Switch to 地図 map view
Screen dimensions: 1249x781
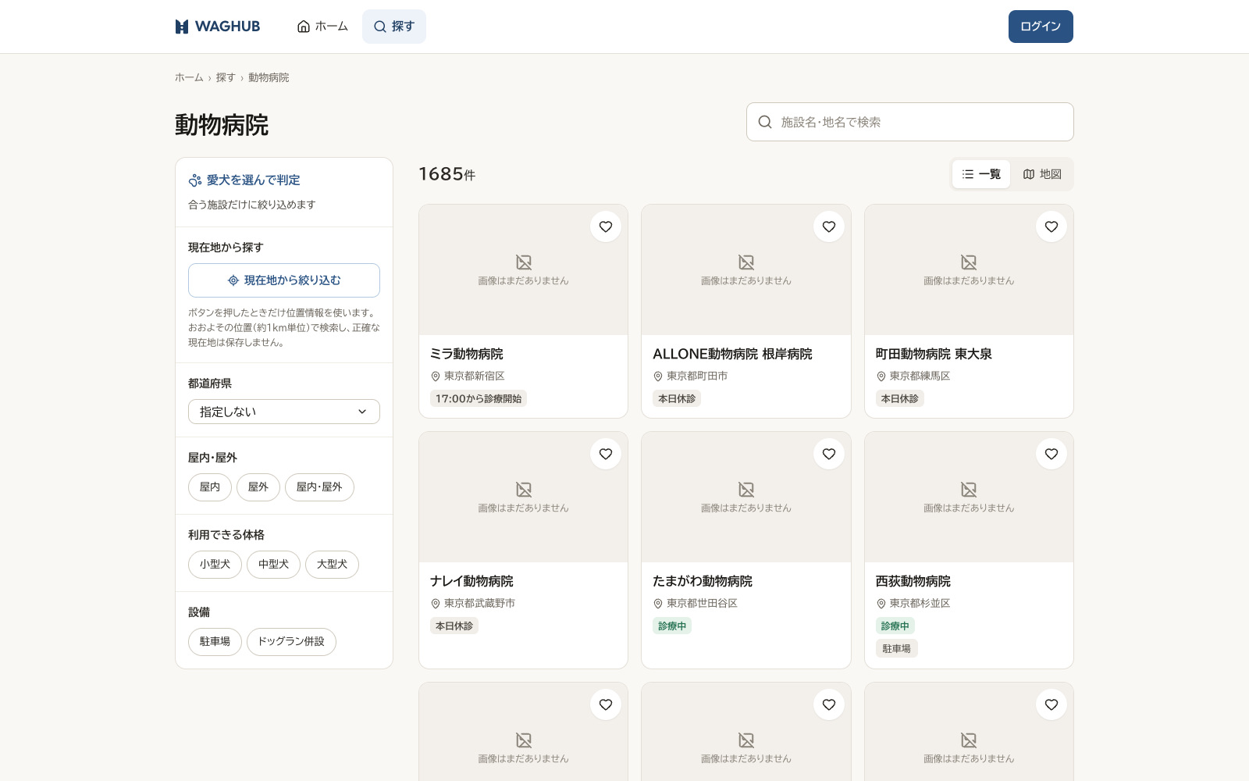[1042, 174]
